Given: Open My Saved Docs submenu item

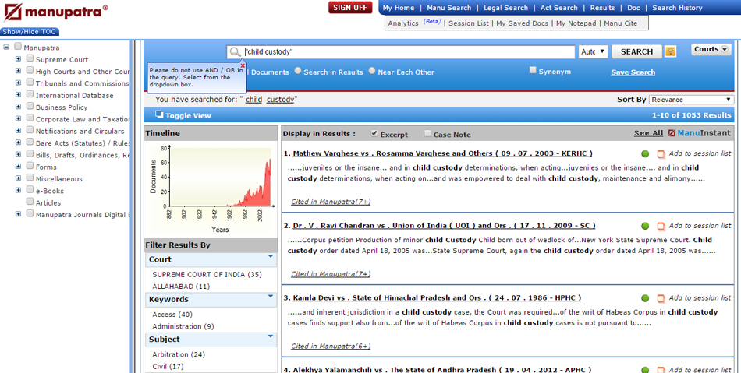Looking at the screenshot, I should (522, 23).
